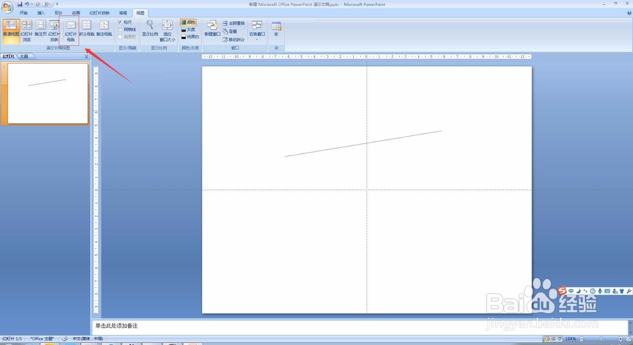Click Slide Sorter view button in status bar
Viewport: 633px width, 345px height.
click(x=553, y=339)
